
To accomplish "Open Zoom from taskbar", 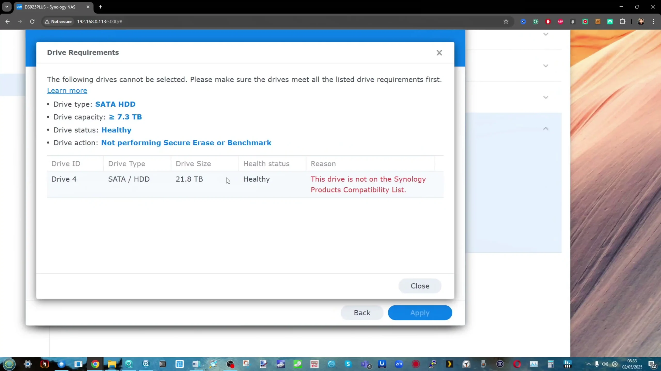I will pyautogui.click(x=399, y=364).
